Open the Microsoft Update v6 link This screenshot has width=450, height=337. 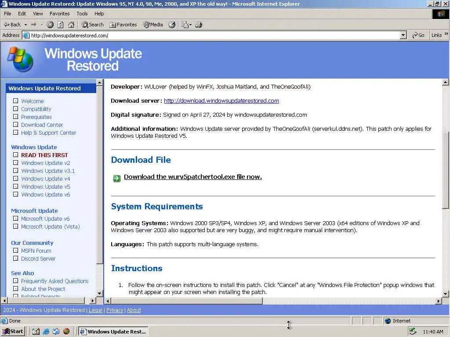(x=45, y=219)
